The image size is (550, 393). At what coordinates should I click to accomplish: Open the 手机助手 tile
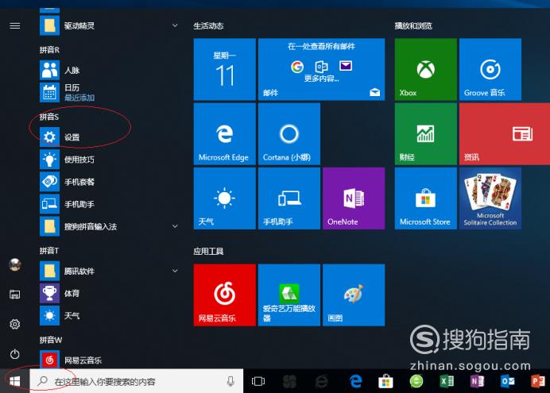pyautogui.click(x=289, y=198)
